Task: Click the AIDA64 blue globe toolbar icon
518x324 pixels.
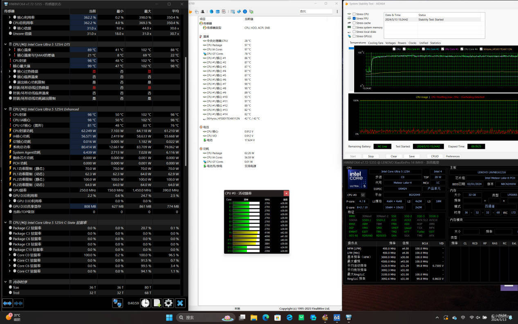Action: click(211, 11)
